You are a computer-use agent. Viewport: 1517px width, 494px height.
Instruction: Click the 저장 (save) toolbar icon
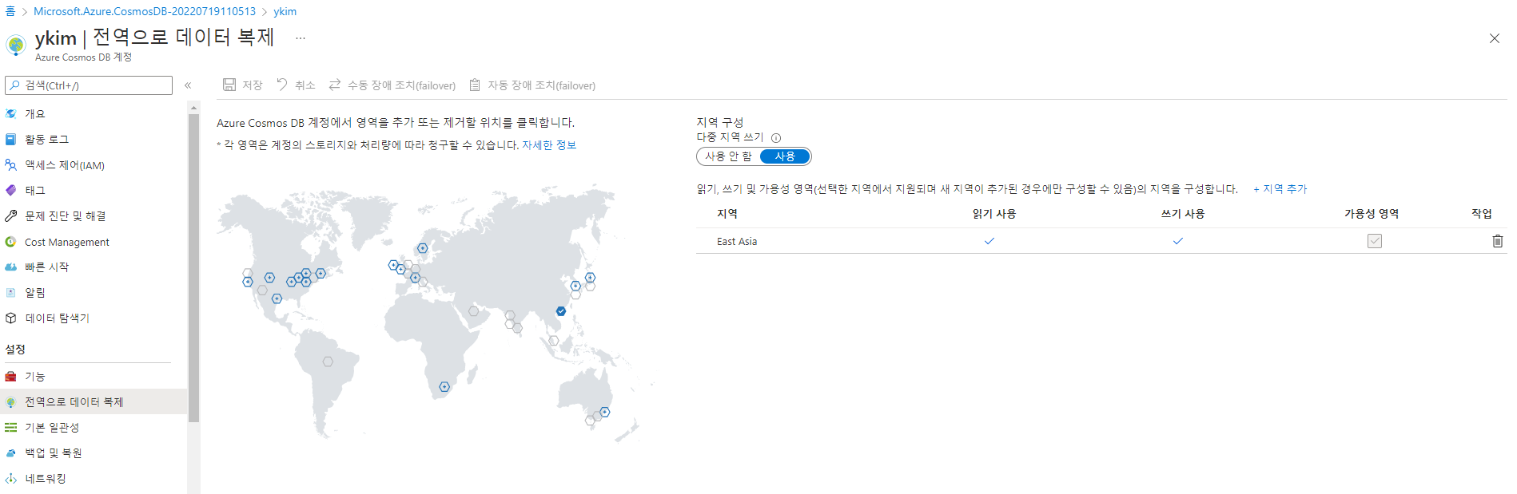(x=229, y=85)
